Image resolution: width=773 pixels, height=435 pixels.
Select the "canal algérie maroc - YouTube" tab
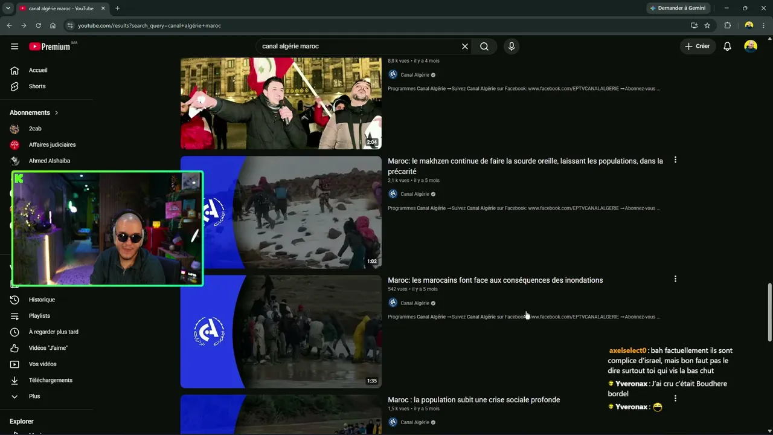click(60, 8)
